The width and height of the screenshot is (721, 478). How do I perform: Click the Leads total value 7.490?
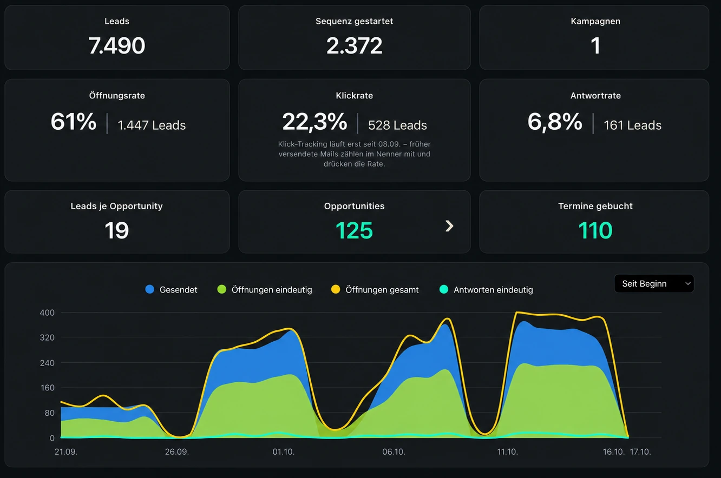pyautogui.click(x=117, y=46)
